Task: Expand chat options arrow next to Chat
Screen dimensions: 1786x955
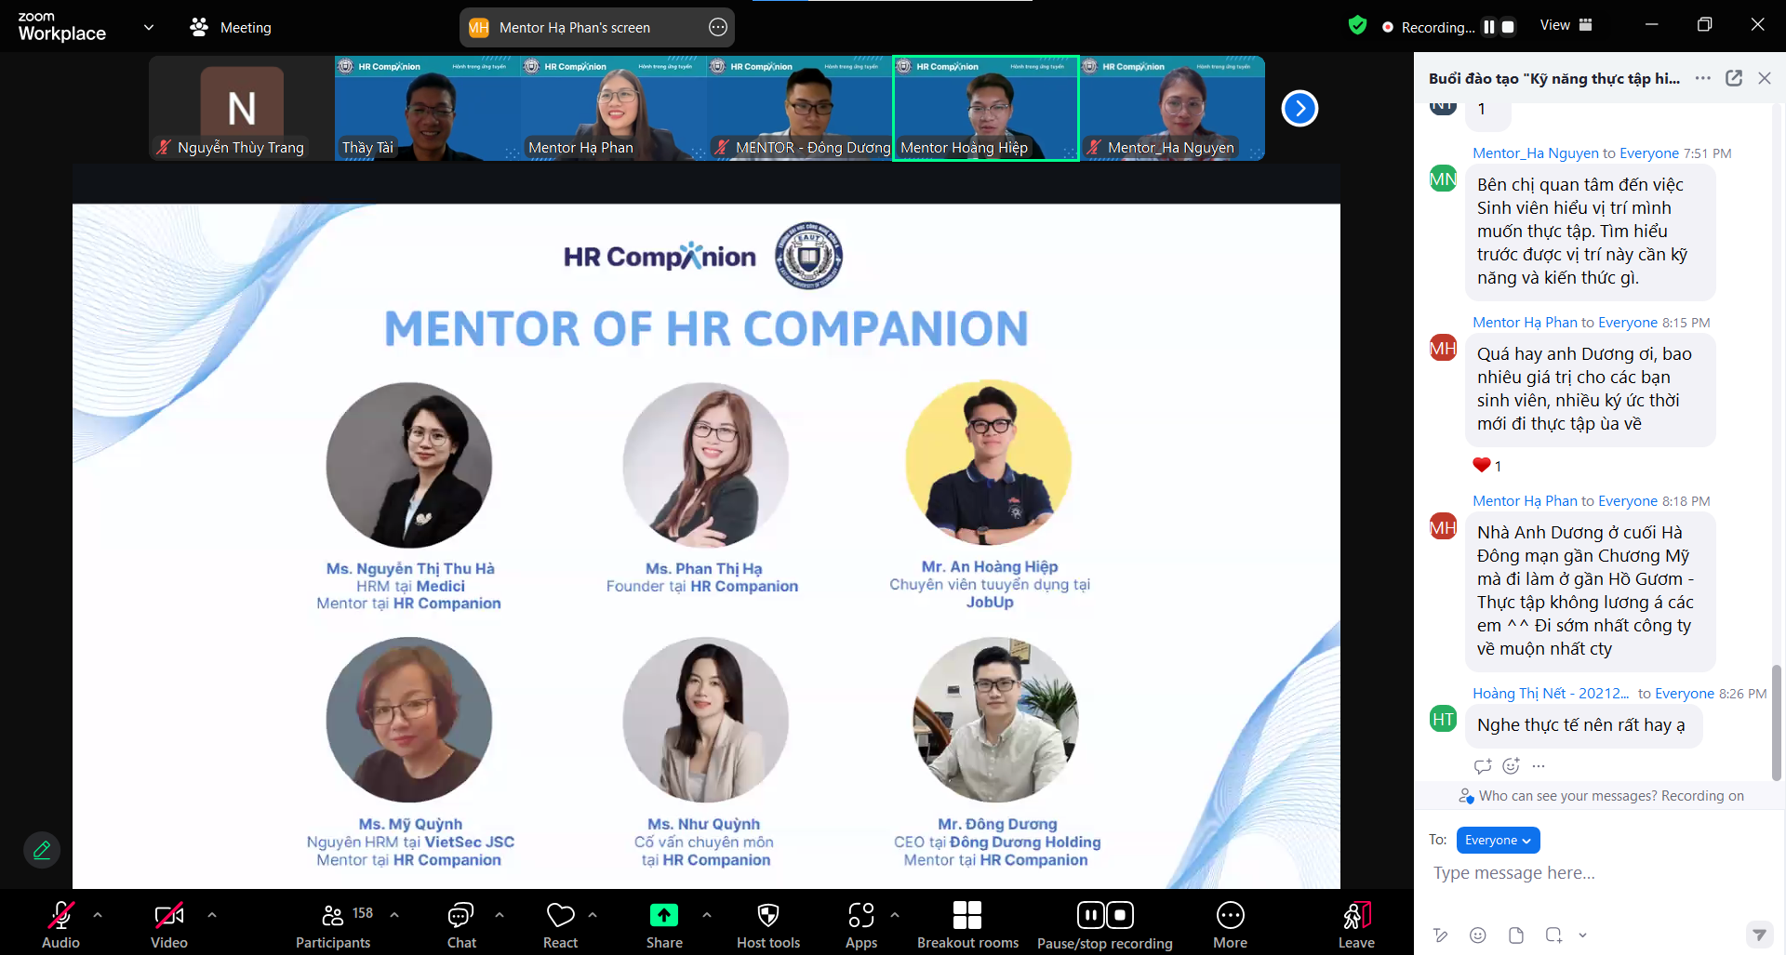Action: [500, 915]
